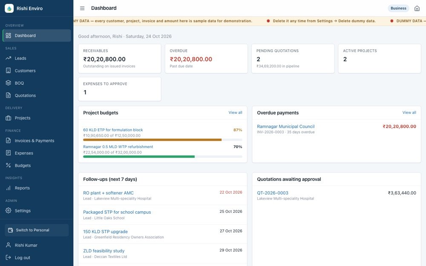This screenshot has width=426, height=266.
Task: Click the 22 Oct 2026 overdue follow-up date
Action: click(x=230, y=192)
